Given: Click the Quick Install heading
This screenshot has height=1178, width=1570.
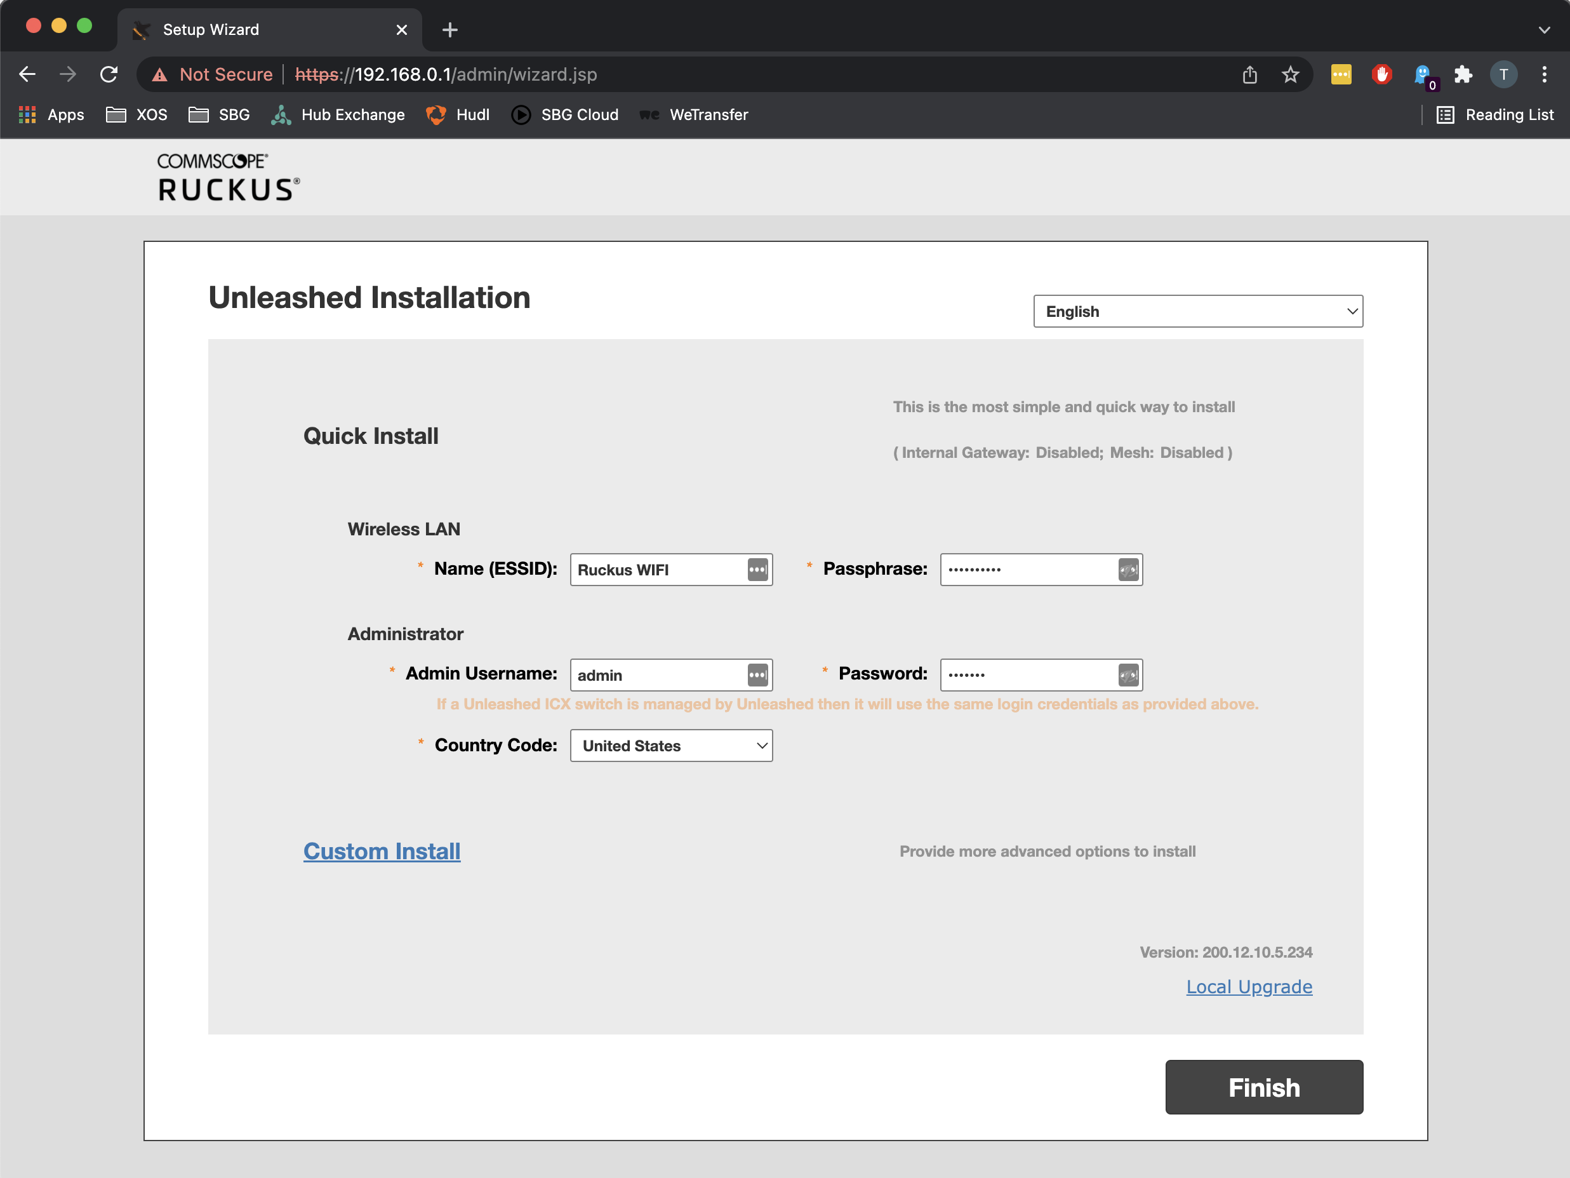Looking at the screenshot, I should tap(371, 435).
